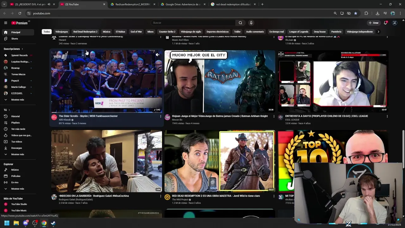Open Tus videos in sidebar

coord(18,142)
